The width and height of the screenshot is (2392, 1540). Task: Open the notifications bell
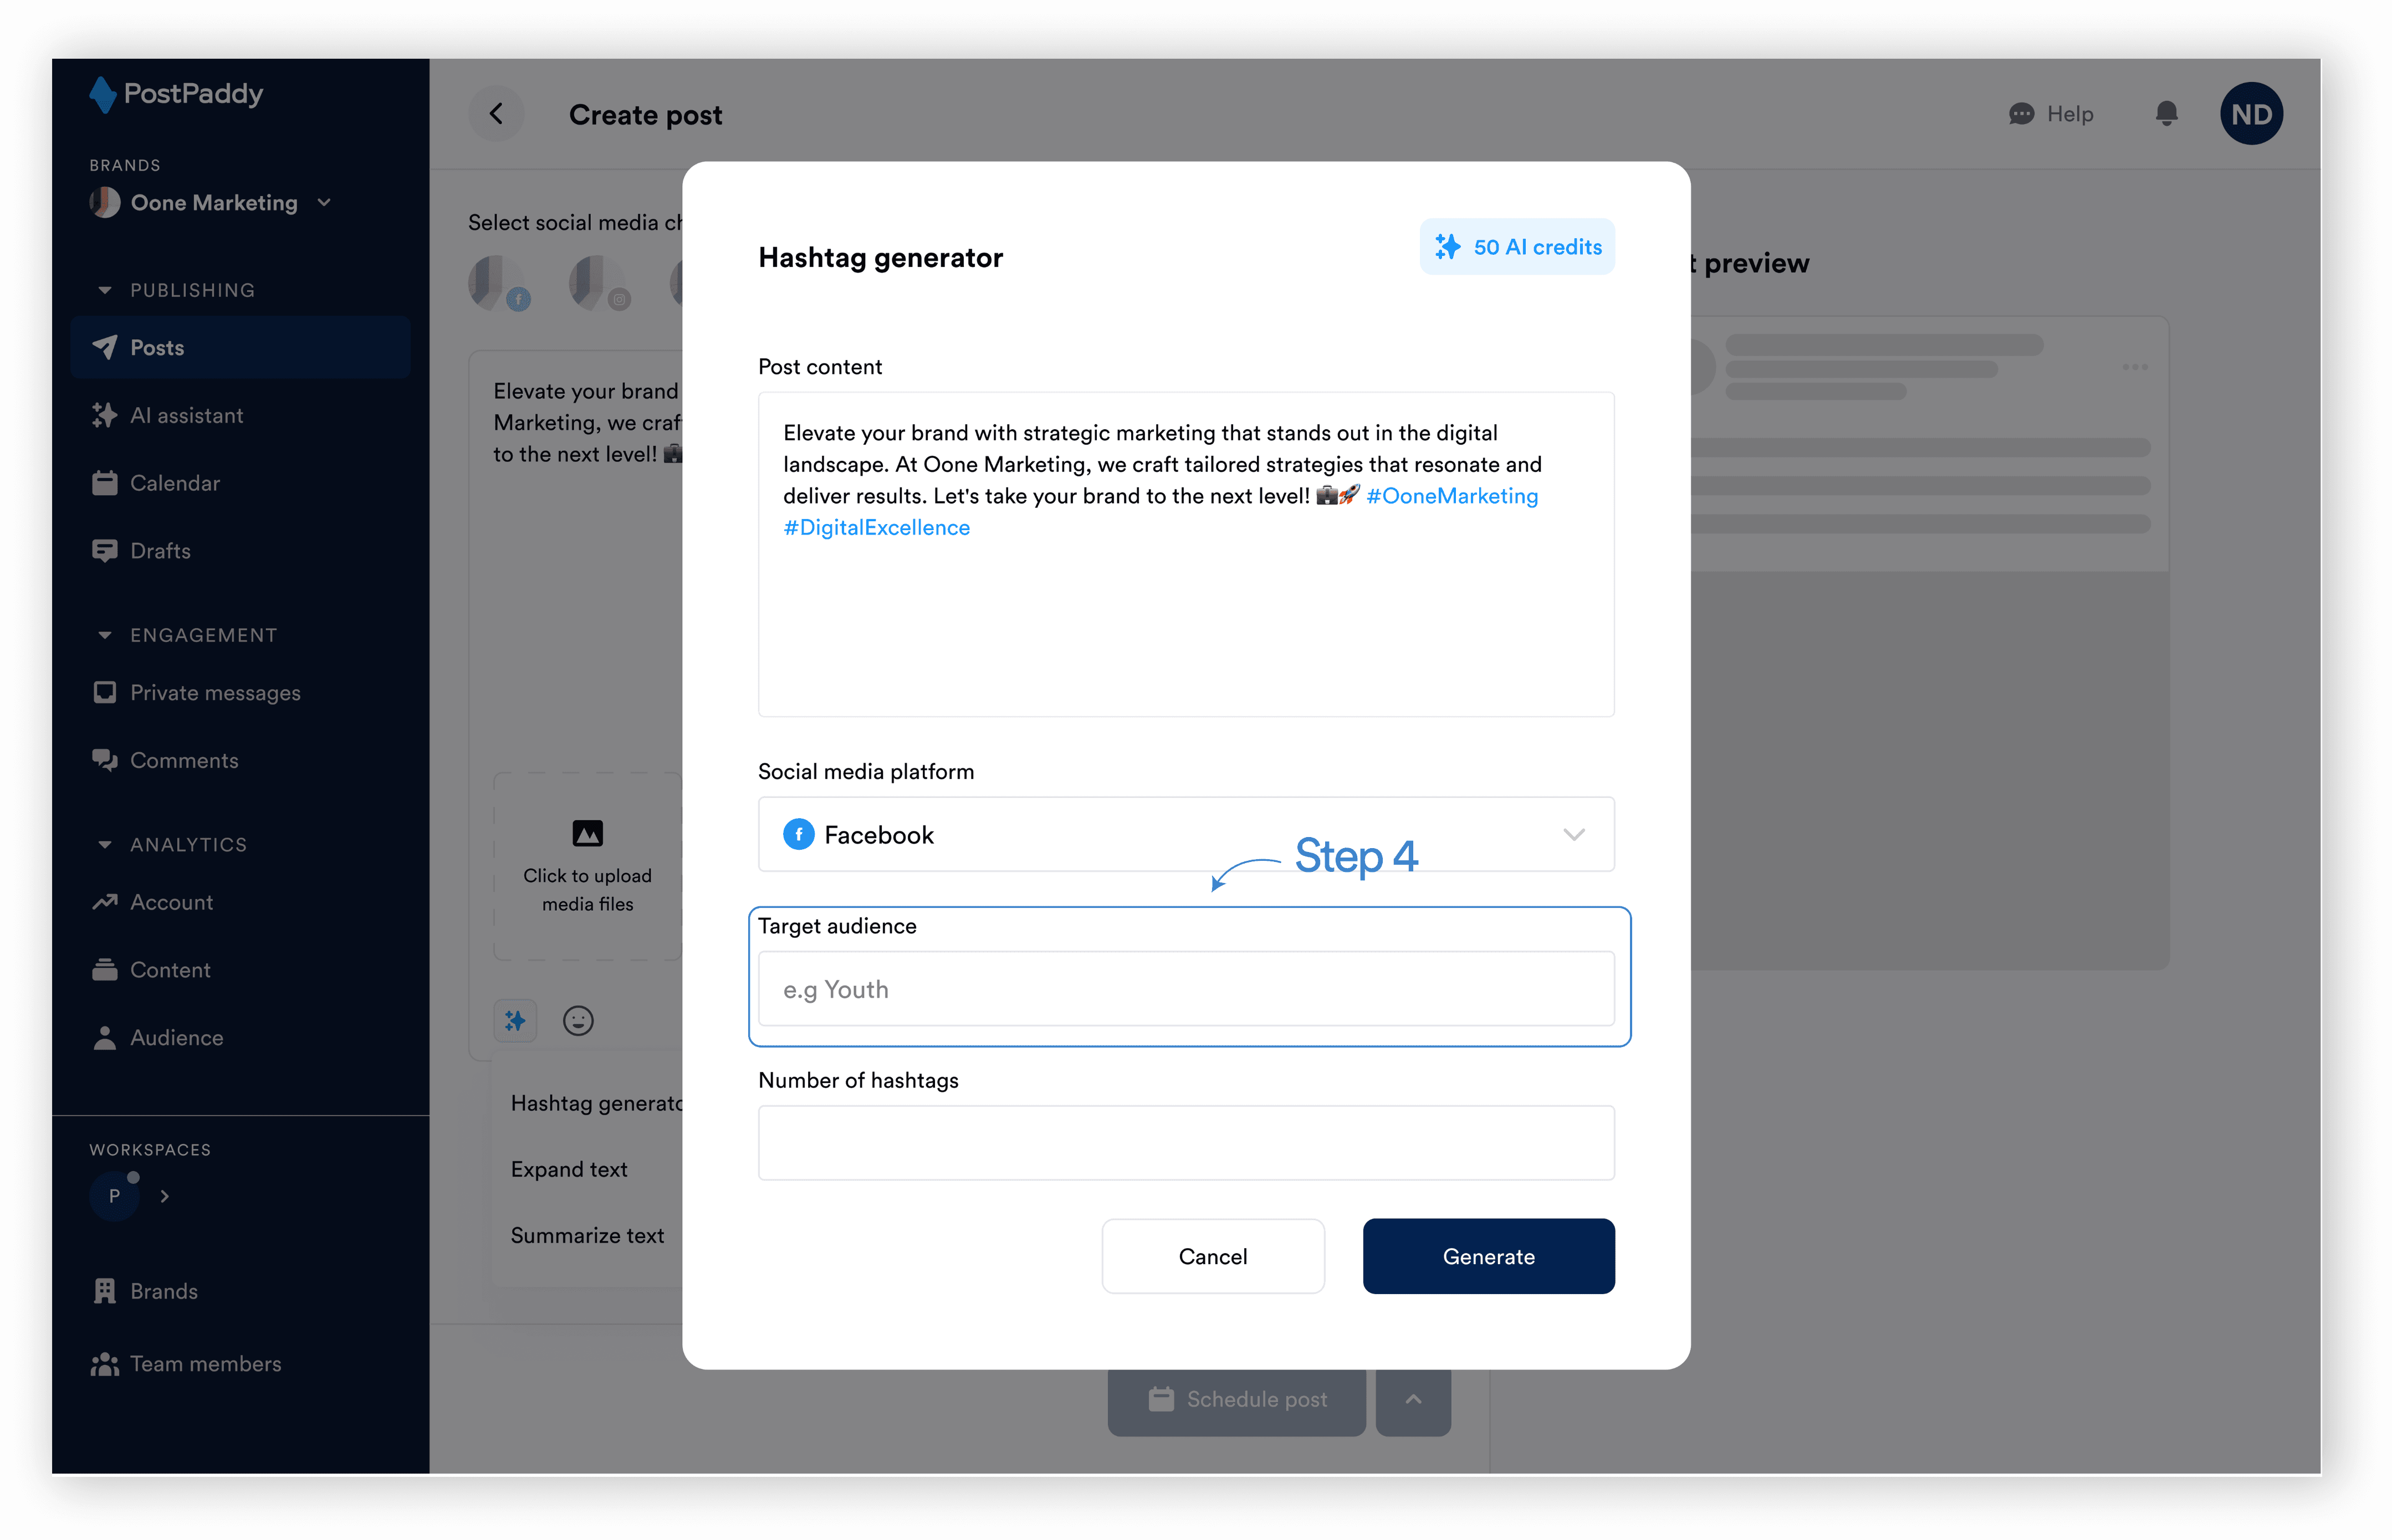(x=2166, y=114)
